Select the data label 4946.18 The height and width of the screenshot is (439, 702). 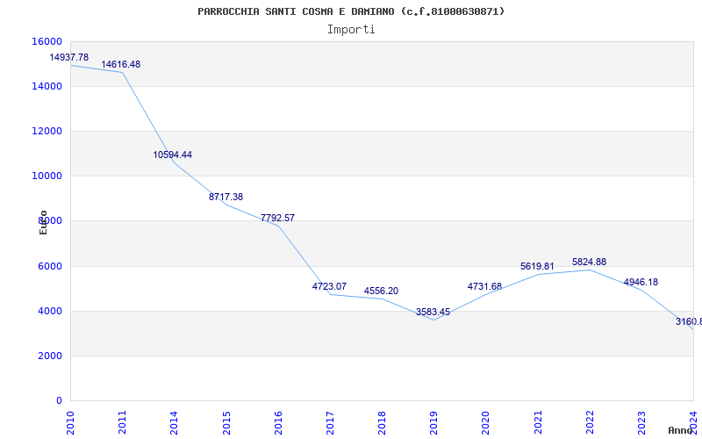(641, 282)
